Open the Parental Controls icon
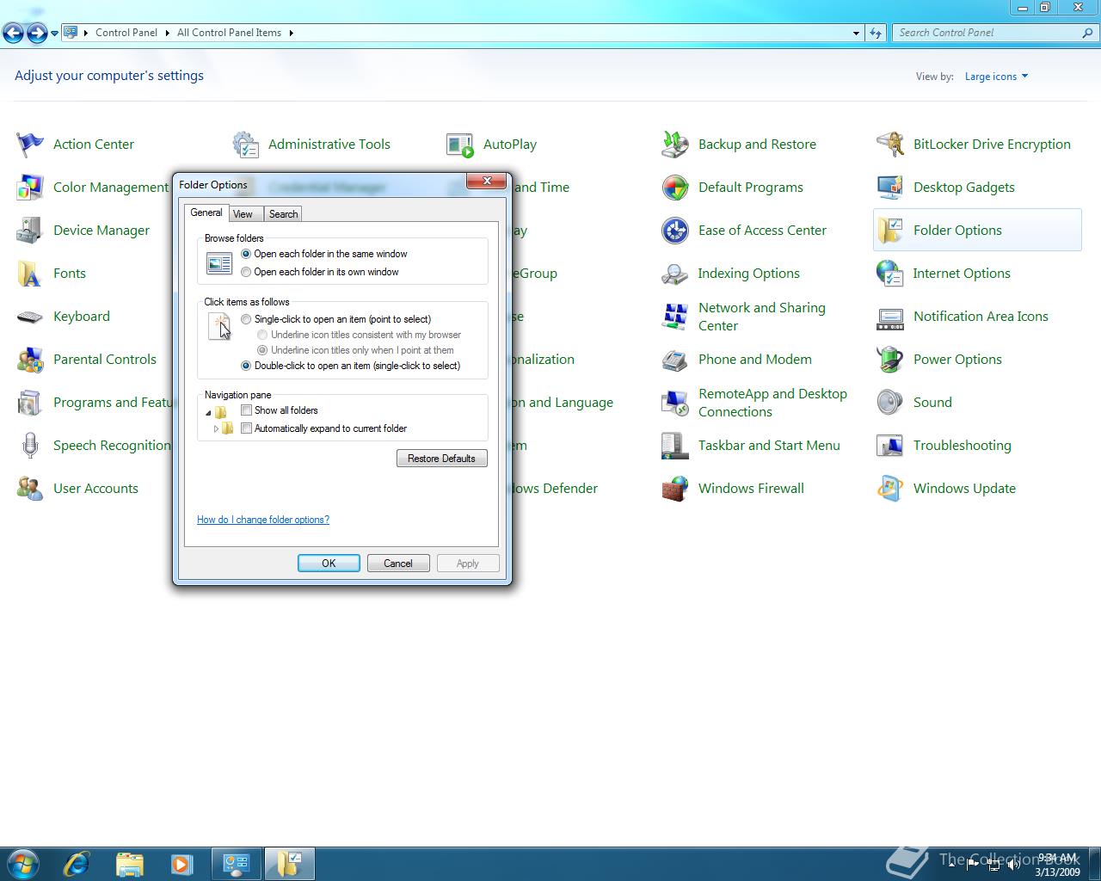The image size is (1101, 881). tap(30, 360)
